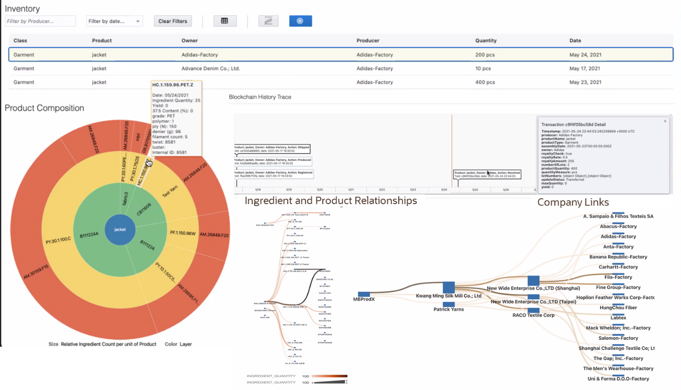Select the 400 pcs Adidas-Factory inventory row
This screenshot has height=390, width=681.
pyautogui.click(x=340, y=82)
